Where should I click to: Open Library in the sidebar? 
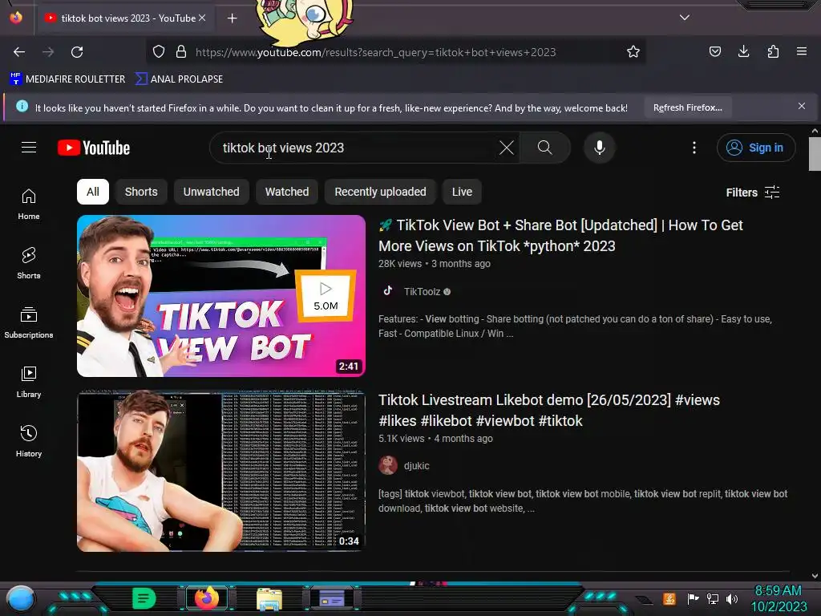29,383
